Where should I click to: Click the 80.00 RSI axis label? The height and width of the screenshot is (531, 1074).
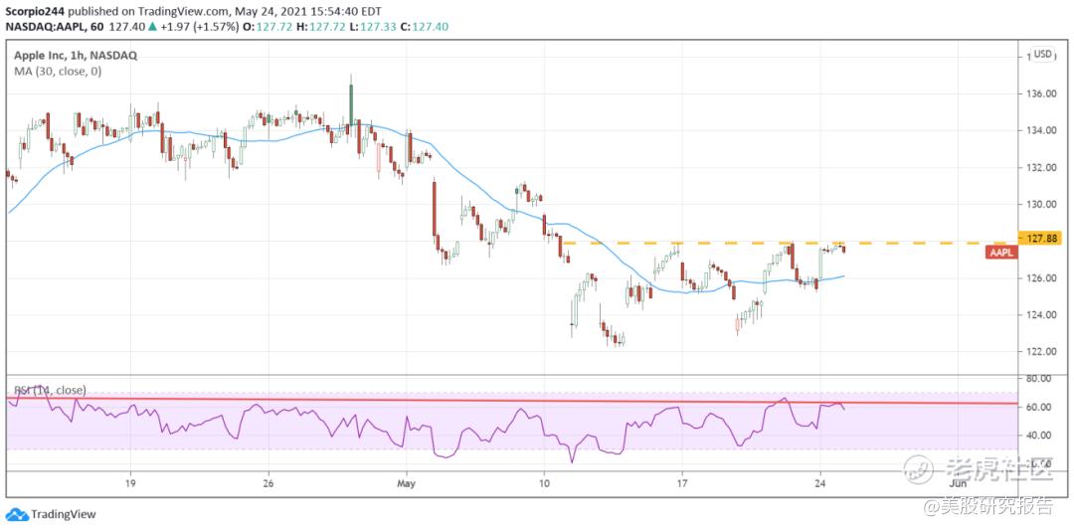1037,378
